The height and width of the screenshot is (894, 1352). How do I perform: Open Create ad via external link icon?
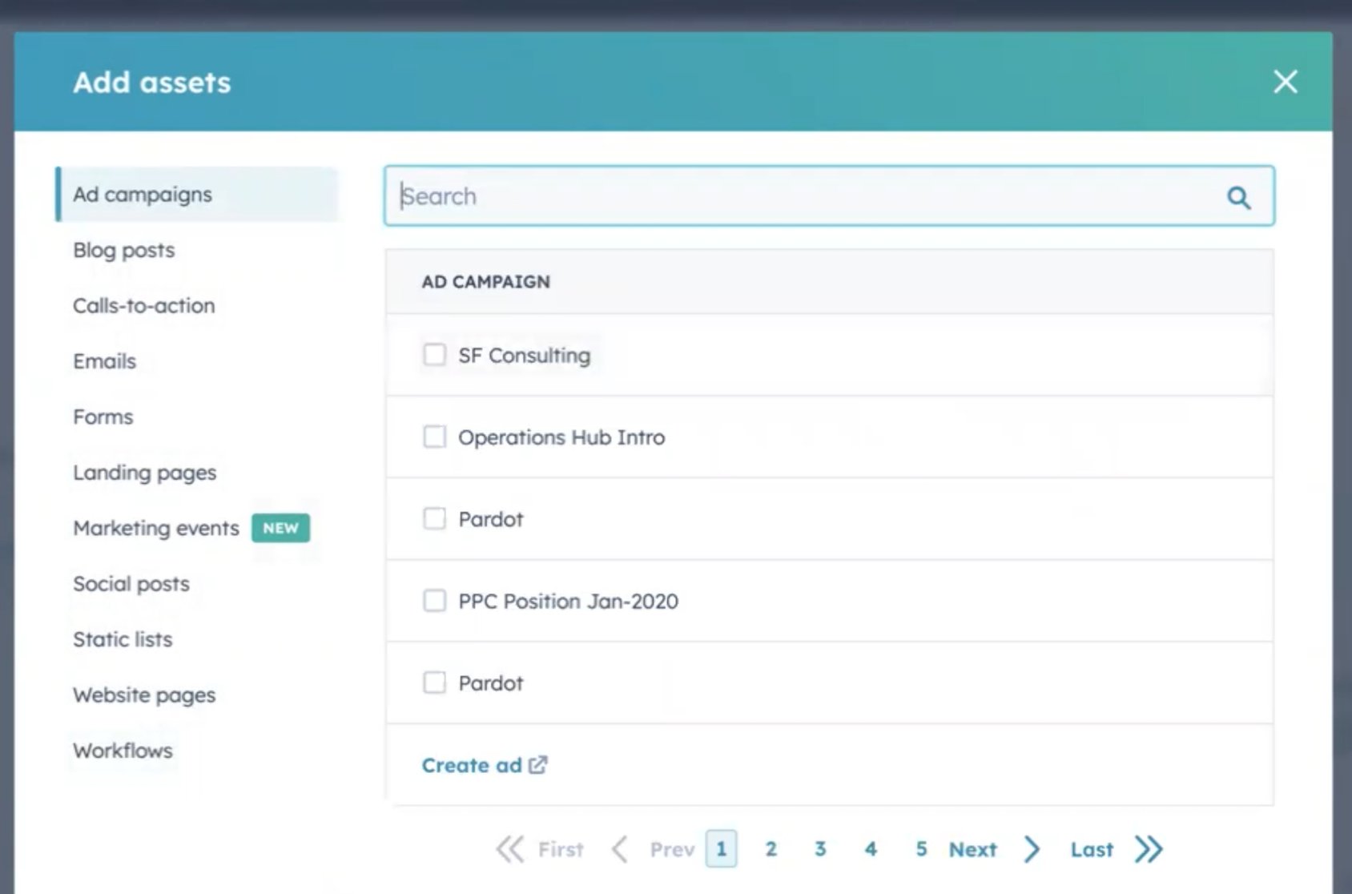pyautogui.click(x=537, y=764)
